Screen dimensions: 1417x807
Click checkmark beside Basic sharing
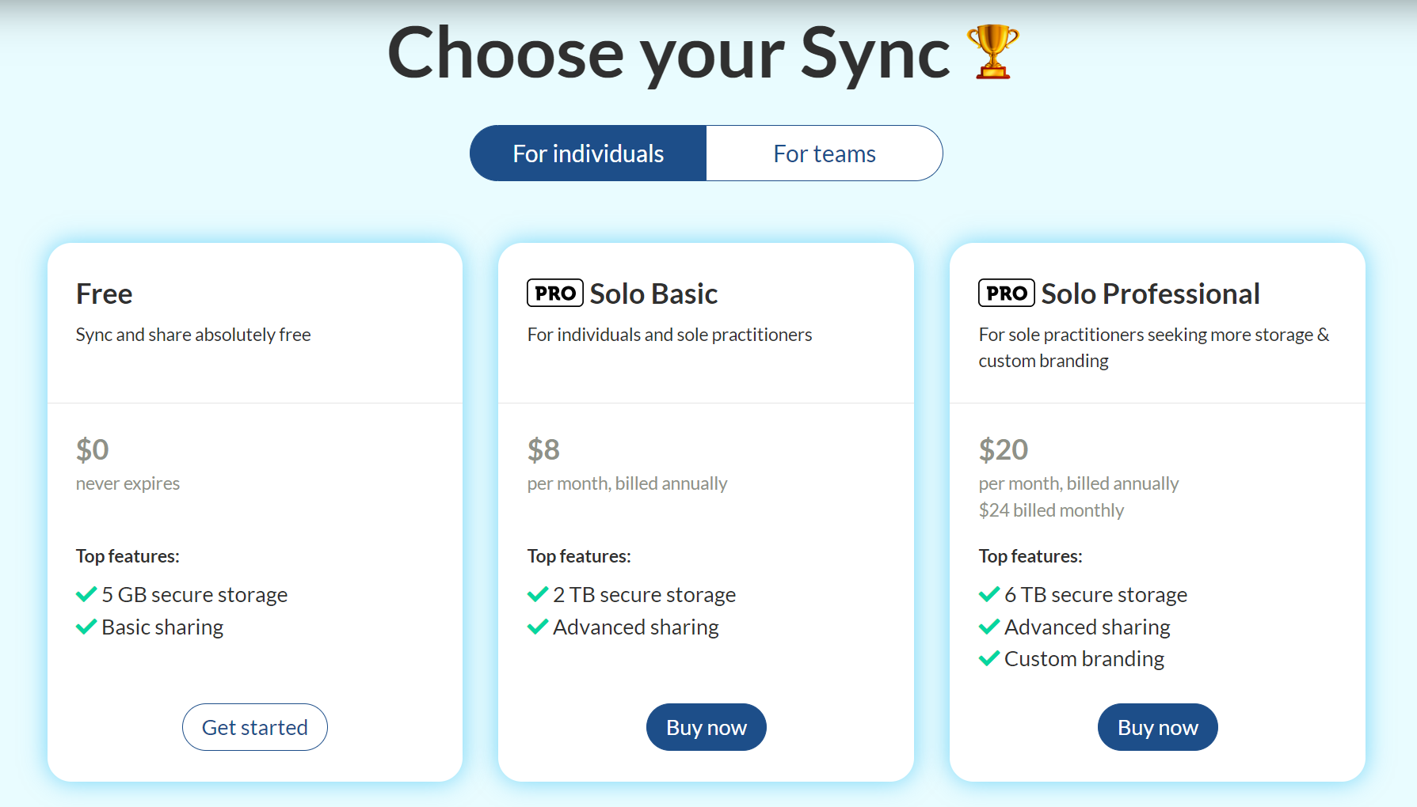pyautogui.click(x=86, y=627)
